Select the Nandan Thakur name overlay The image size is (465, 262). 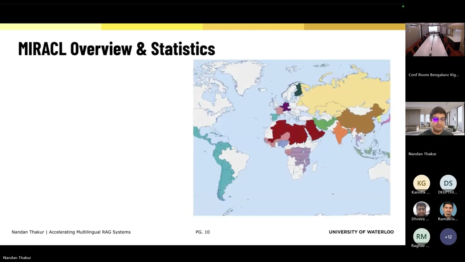click(x=422, y=154)
